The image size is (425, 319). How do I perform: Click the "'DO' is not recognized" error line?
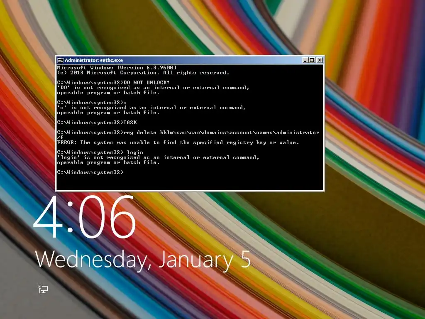tap(153, 88)
